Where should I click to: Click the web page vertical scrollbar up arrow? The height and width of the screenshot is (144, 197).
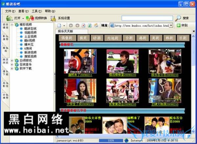coord(193,36)
